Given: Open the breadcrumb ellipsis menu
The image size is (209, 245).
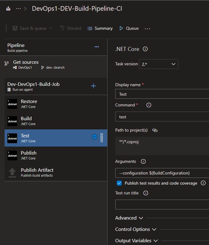Looking at the screenshot, I should 18,9.
